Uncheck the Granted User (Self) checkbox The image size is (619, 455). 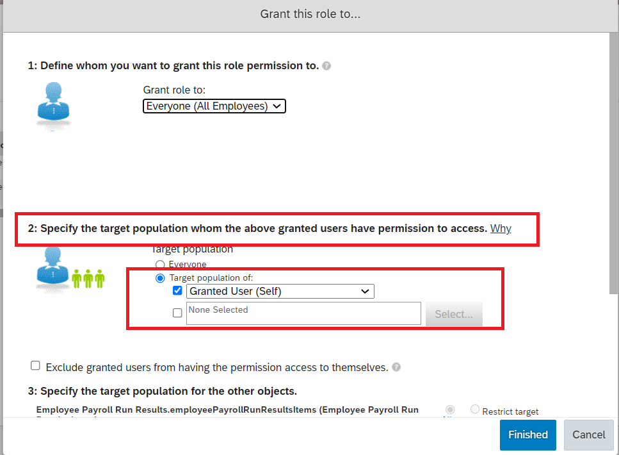point(177,291)
